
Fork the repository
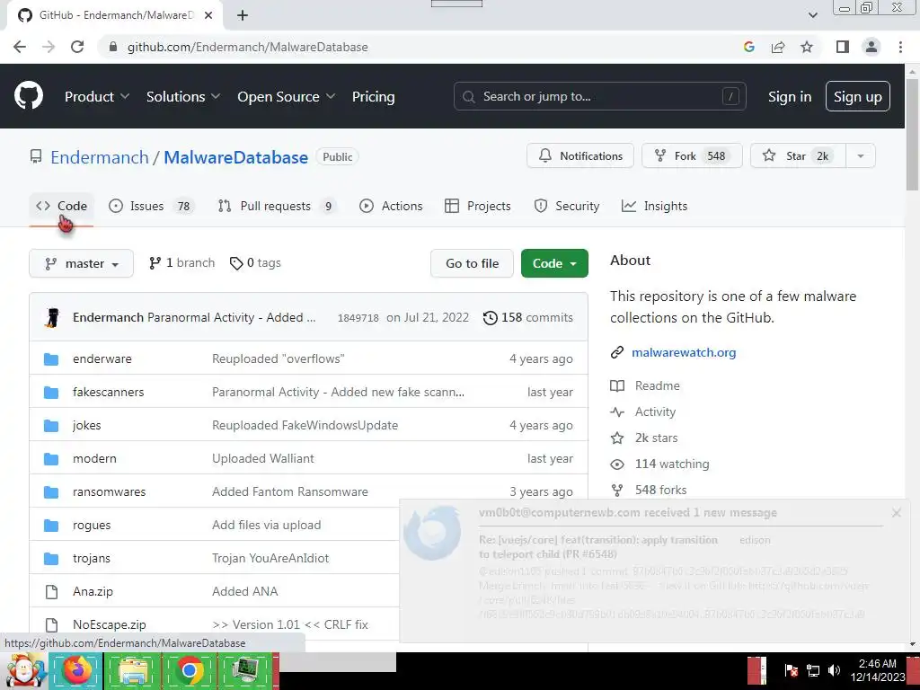click(693, 156)
